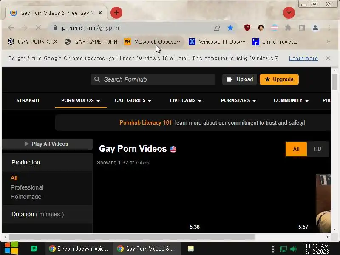
Task: Click the horizontal scrollbar right arrow
Action: [x=327, y=237]
